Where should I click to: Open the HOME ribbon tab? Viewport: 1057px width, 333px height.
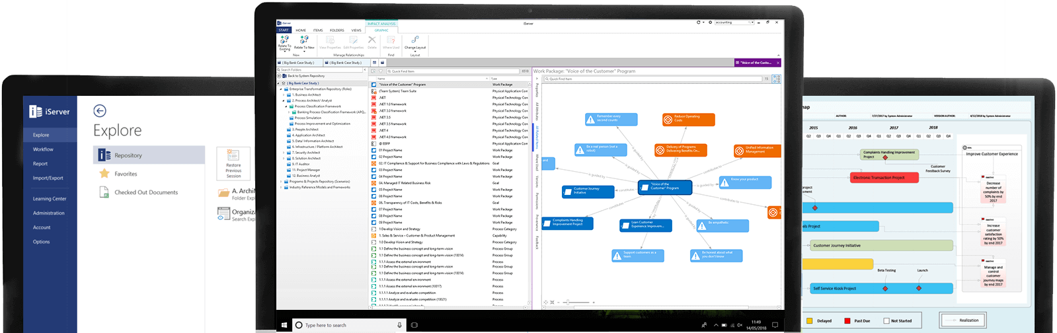pyautogui.click(x=301, y=30)
